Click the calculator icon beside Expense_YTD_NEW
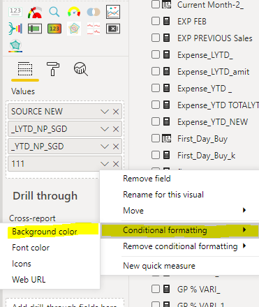The width and height of the screenshot is (259, 307). pyautogui.click(x=166, y=121)
